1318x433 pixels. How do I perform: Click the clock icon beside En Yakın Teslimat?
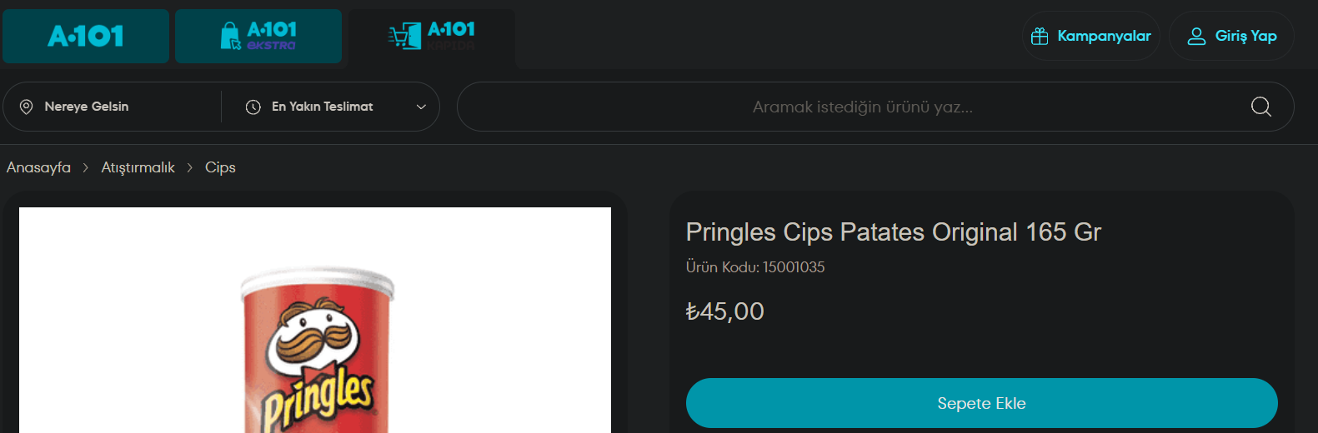(253, 107)
